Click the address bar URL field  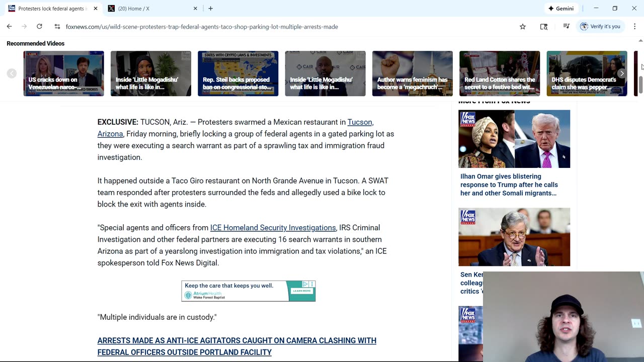(202, 27)
